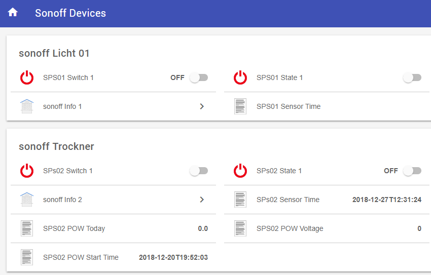The image size is (431, 275).
Task: Click the sonoff Info 2 house icon
Action: tap(27, 200)
